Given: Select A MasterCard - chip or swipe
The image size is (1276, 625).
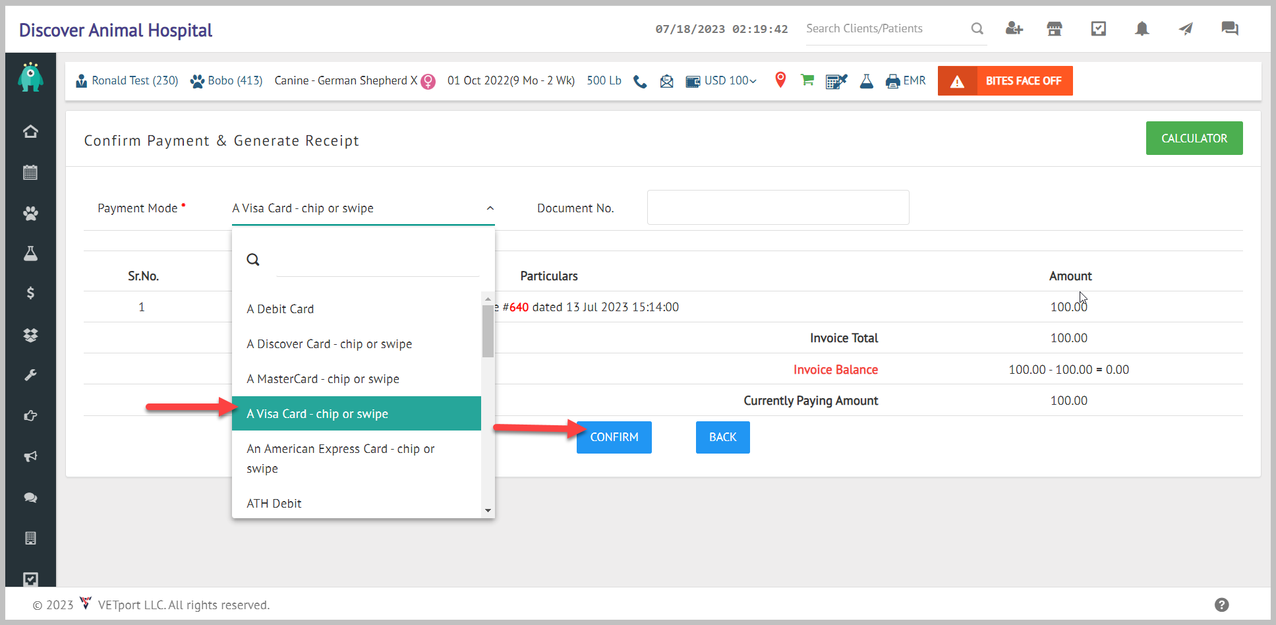Looking at the screenshot, I should coord(357,379).
